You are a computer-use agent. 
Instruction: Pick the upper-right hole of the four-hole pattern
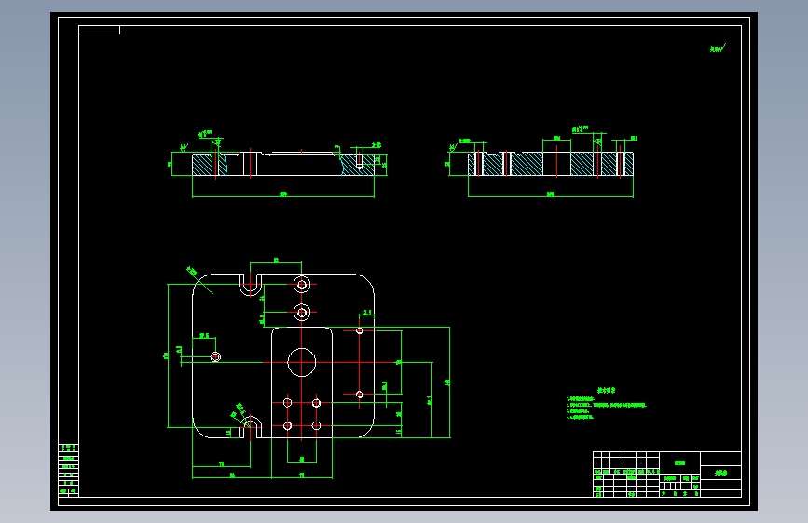[316, 403]
